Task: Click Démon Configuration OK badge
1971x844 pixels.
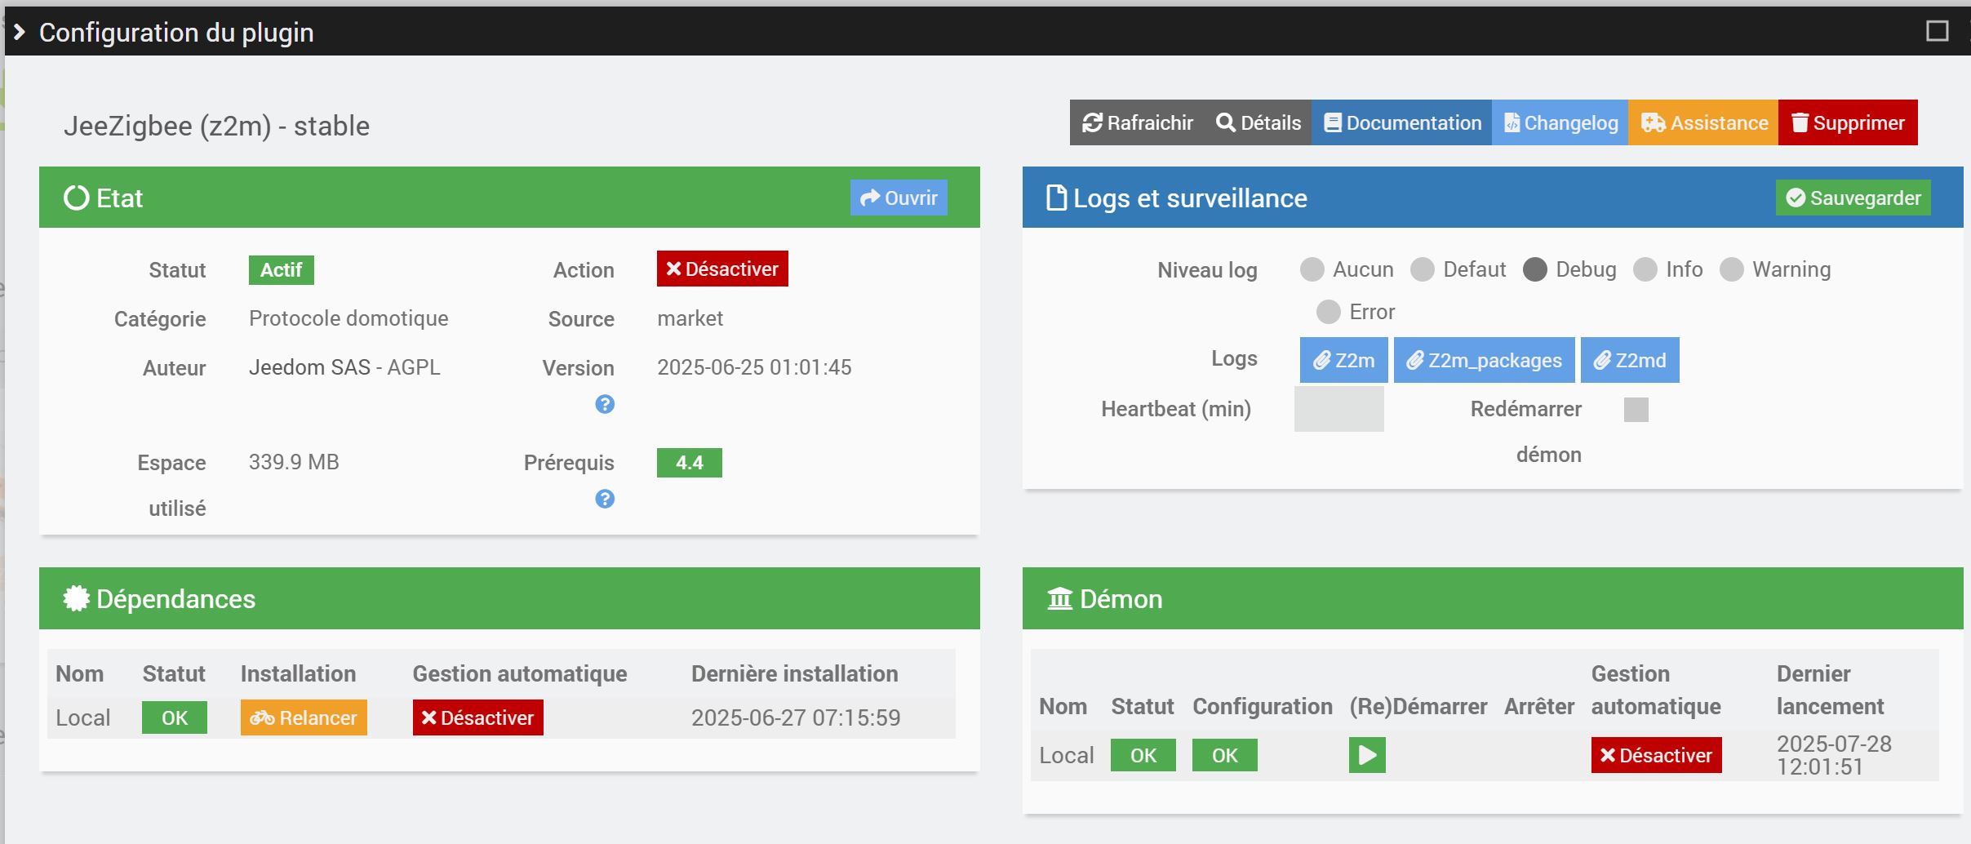Action: [x=1224, y=755]
